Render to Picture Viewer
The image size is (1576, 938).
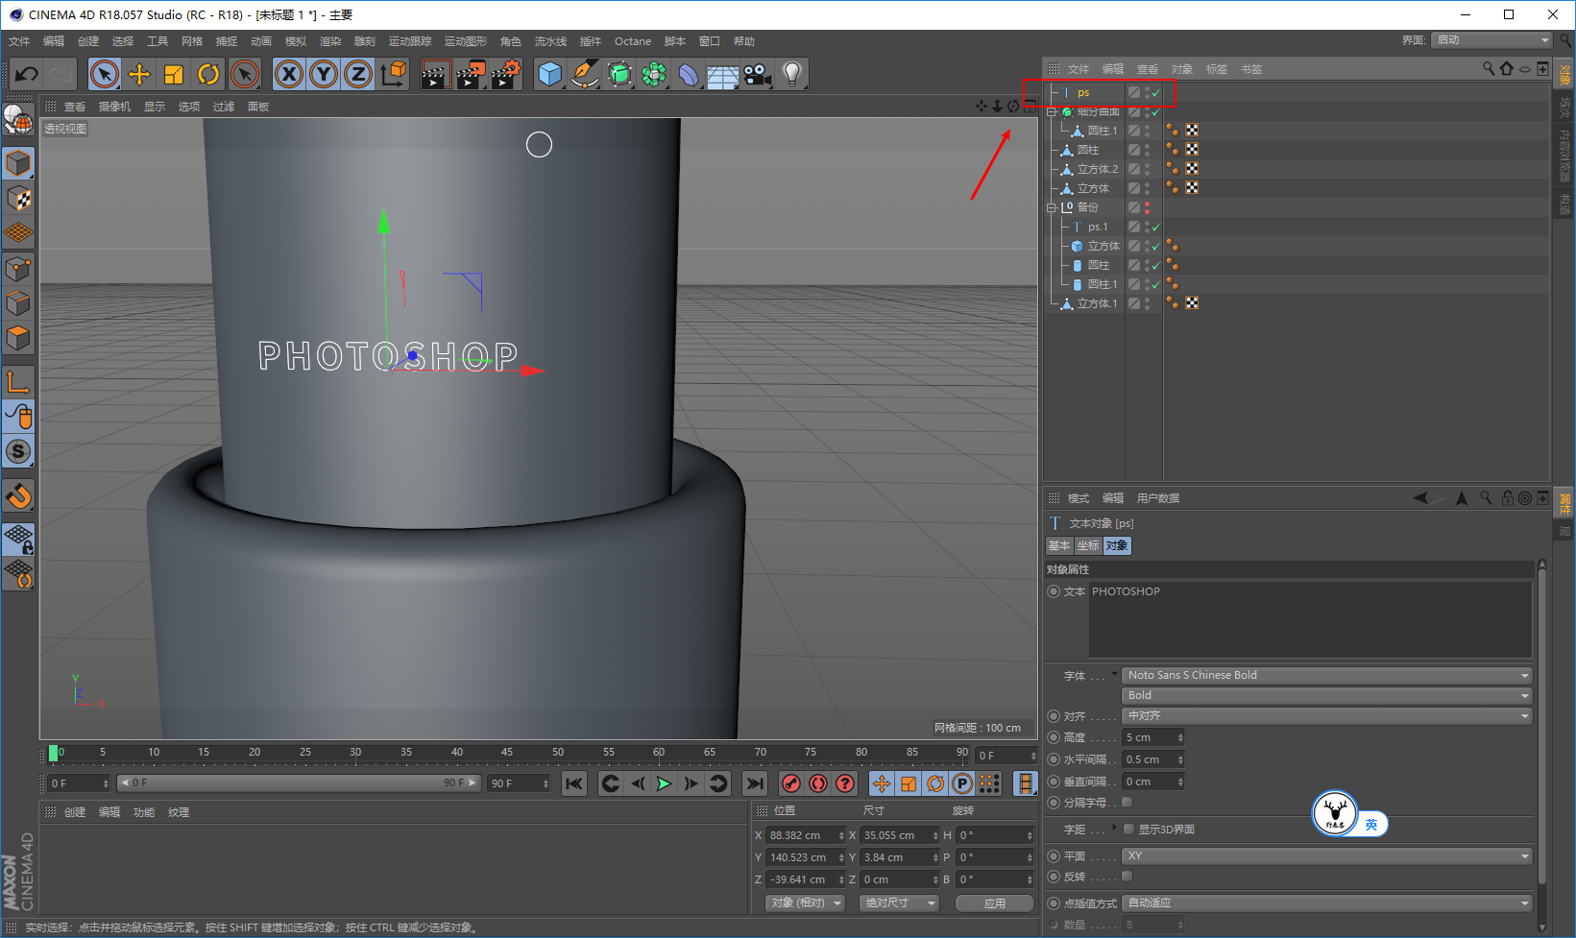471,74
